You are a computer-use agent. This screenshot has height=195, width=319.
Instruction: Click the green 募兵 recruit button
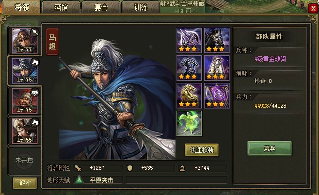coord(270,148)
